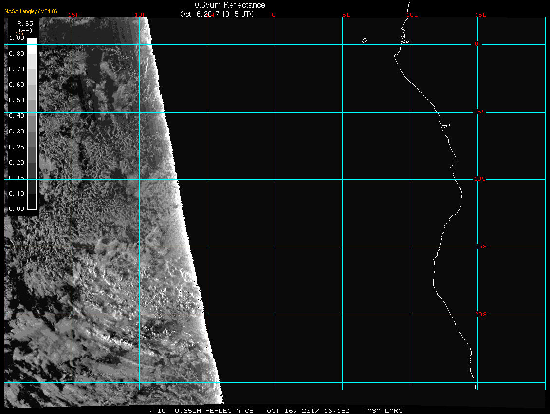Click the 20S latitude label
Viewport: 550px width, 414px height.
tap(480, 314)
